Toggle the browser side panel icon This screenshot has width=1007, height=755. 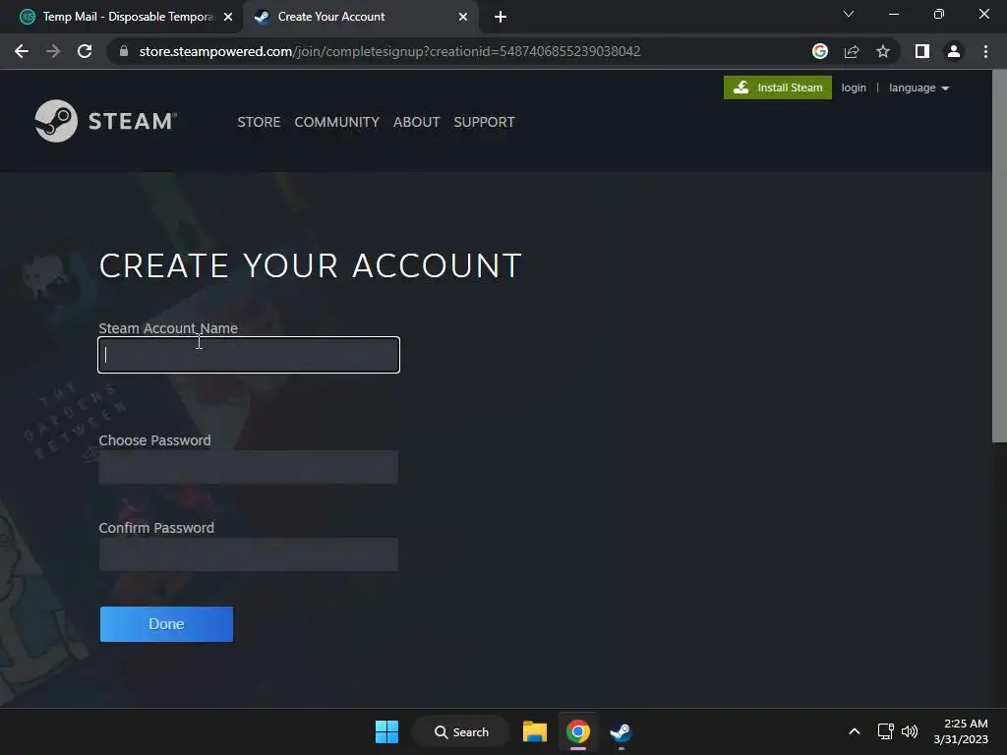coord(922,51)
